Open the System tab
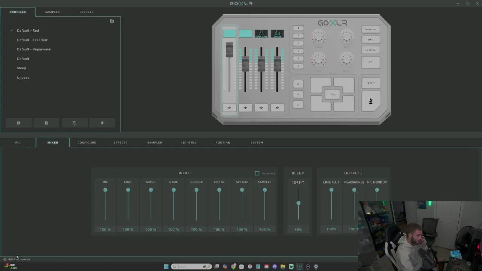The width and height of the screenshot is (482, 271). coord(257,143)
